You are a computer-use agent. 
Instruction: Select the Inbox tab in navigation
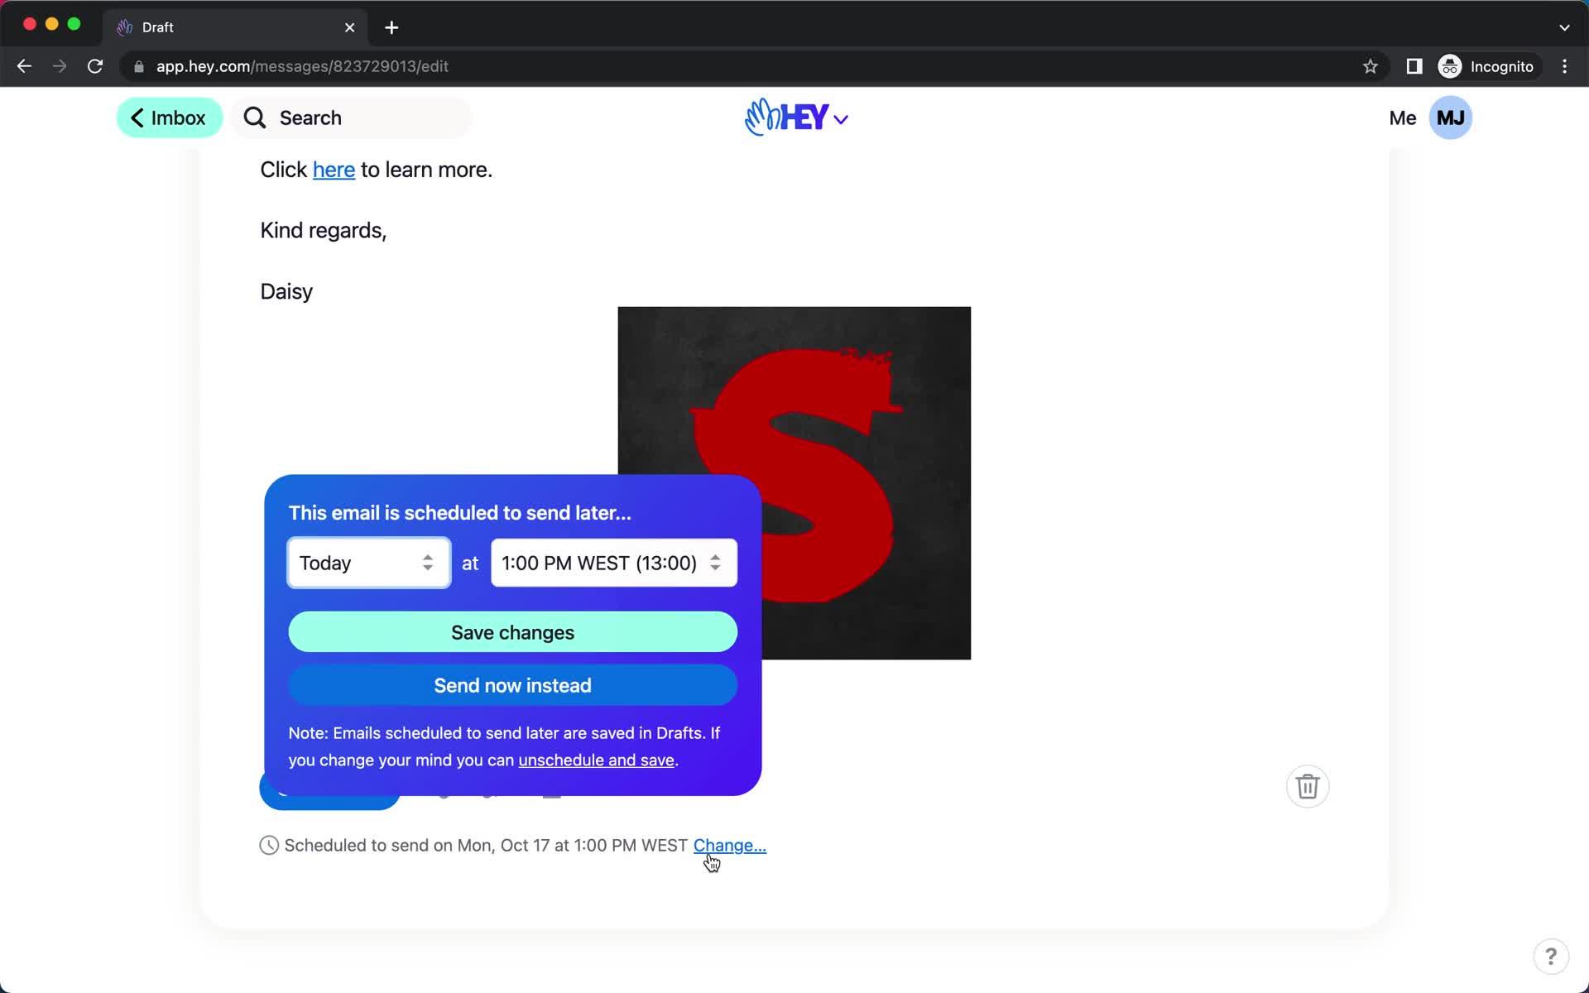pyautogui.click(x=168, y=118)
